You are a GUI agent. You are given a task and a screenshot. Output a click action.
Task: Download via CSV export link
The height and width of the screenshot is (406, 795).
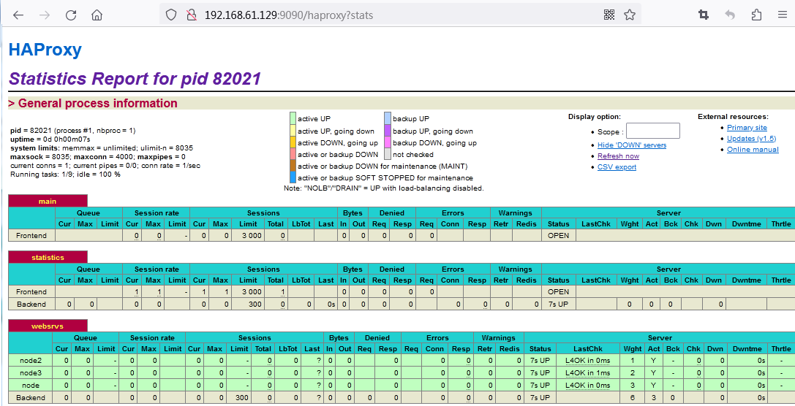pyautogui.click(x=617, y=167)
